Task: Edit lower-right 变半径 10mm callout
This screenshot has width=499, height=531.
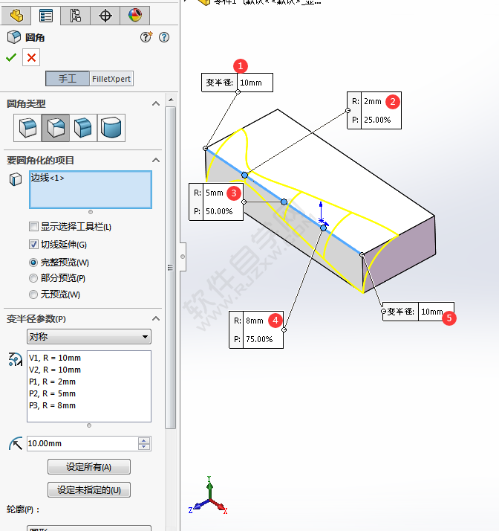Action: pyautogui.click(x=435, y=312)
